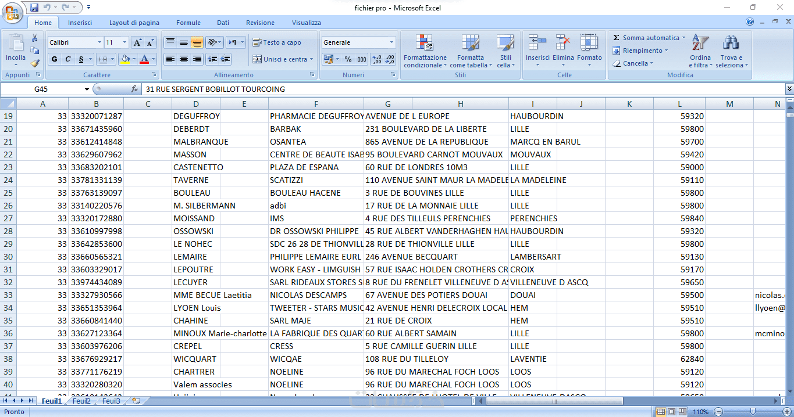Image resolution: width=794 pixels, height=417 pixels.
Task: Open the Unisci e centra dropdown arrow
Action: 311,59
